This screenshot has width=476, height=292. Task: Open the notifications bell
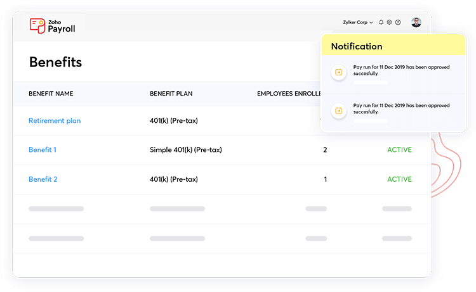tap(381, 22)
